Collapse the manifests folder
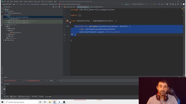Screen dimensions: 186x104 click(x=6, y=11)
